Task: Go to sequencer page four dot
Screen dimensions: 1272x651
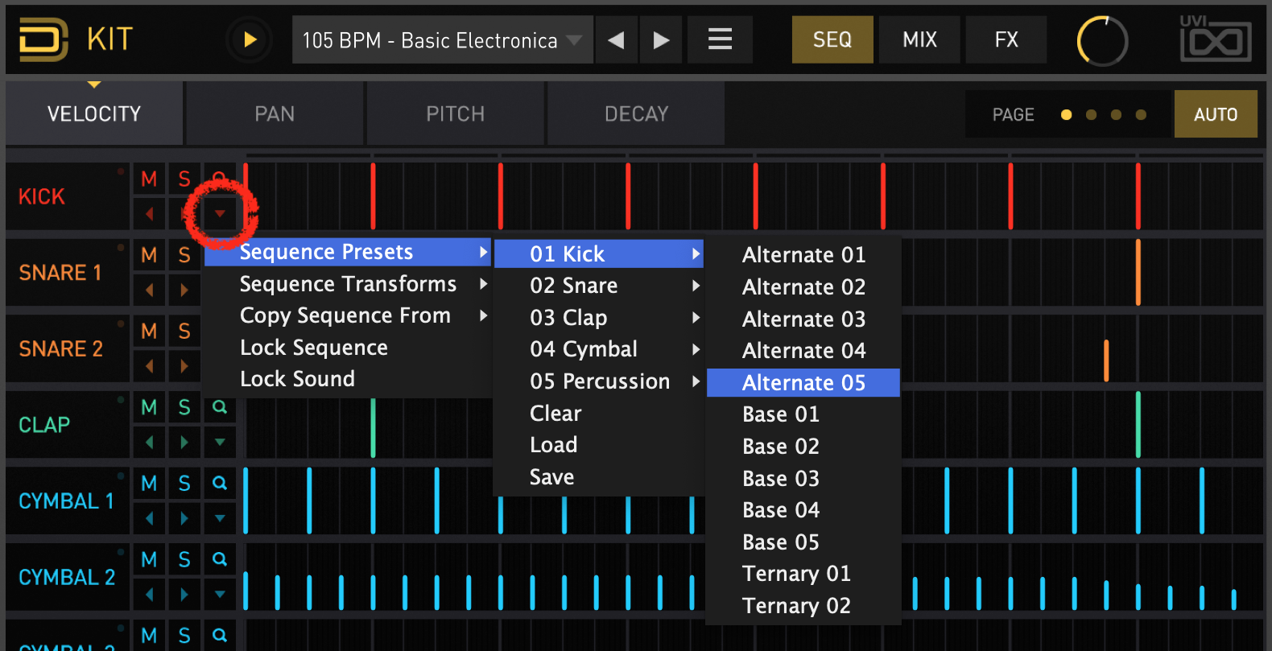Action: pos(1141,115)
